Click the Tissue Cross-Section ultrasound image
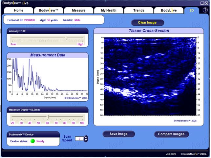 pos(150,76)
